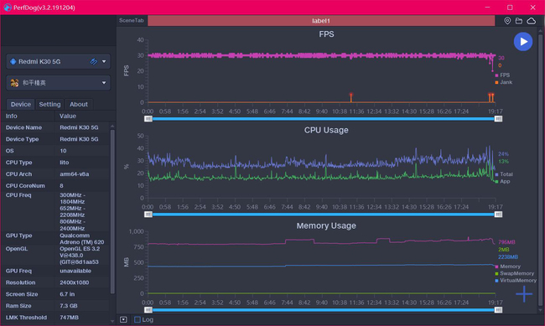Toggle the VirtualMemory legend entry
This screenshot has width=545, height=326.
click(x=516, y=281)
